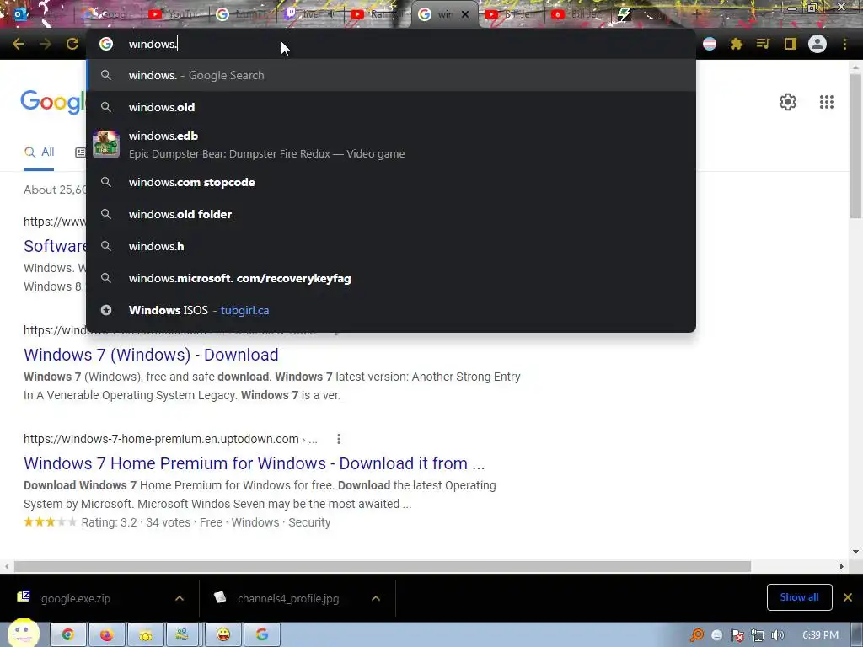Expand options for google.exe.zip download
Screen dimensions: 863x647
click(180, 598)
